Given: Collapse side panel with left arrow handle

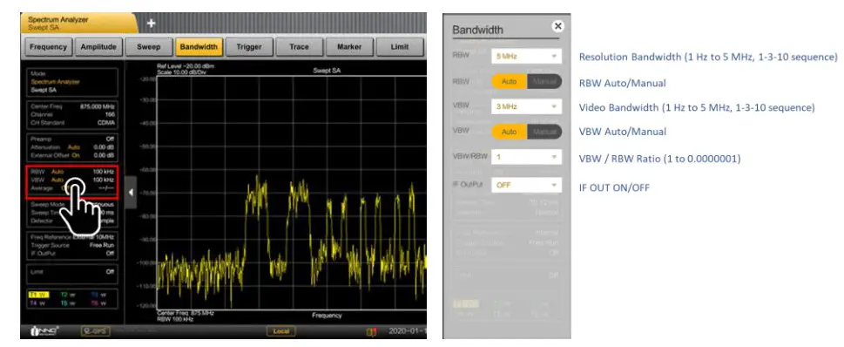Looking at the screenshot, I should click(x=131, y=193).
